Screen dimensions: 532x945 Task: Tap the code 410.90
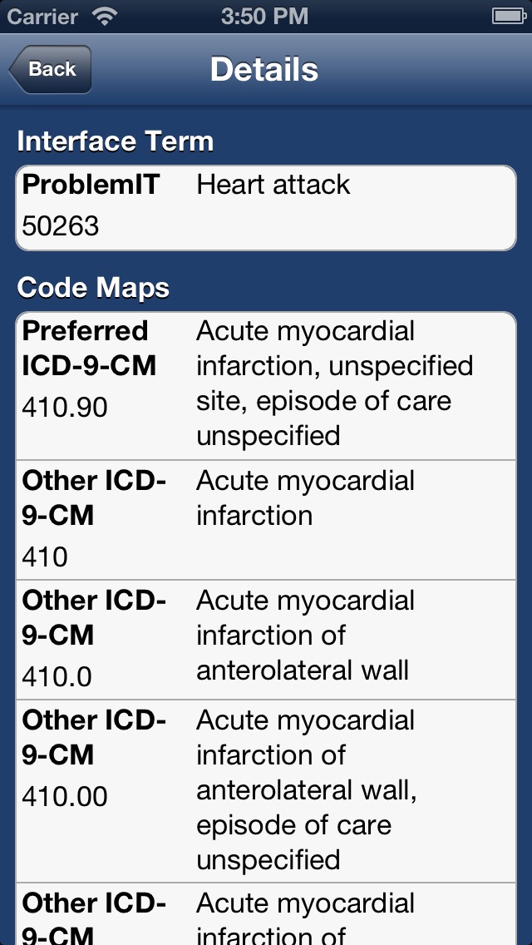65,408
